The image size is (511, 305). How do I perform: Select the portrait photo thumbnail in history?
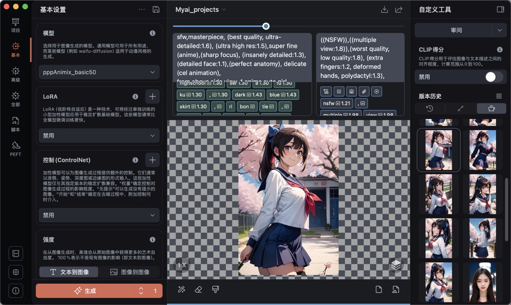(x=482, y=282)
